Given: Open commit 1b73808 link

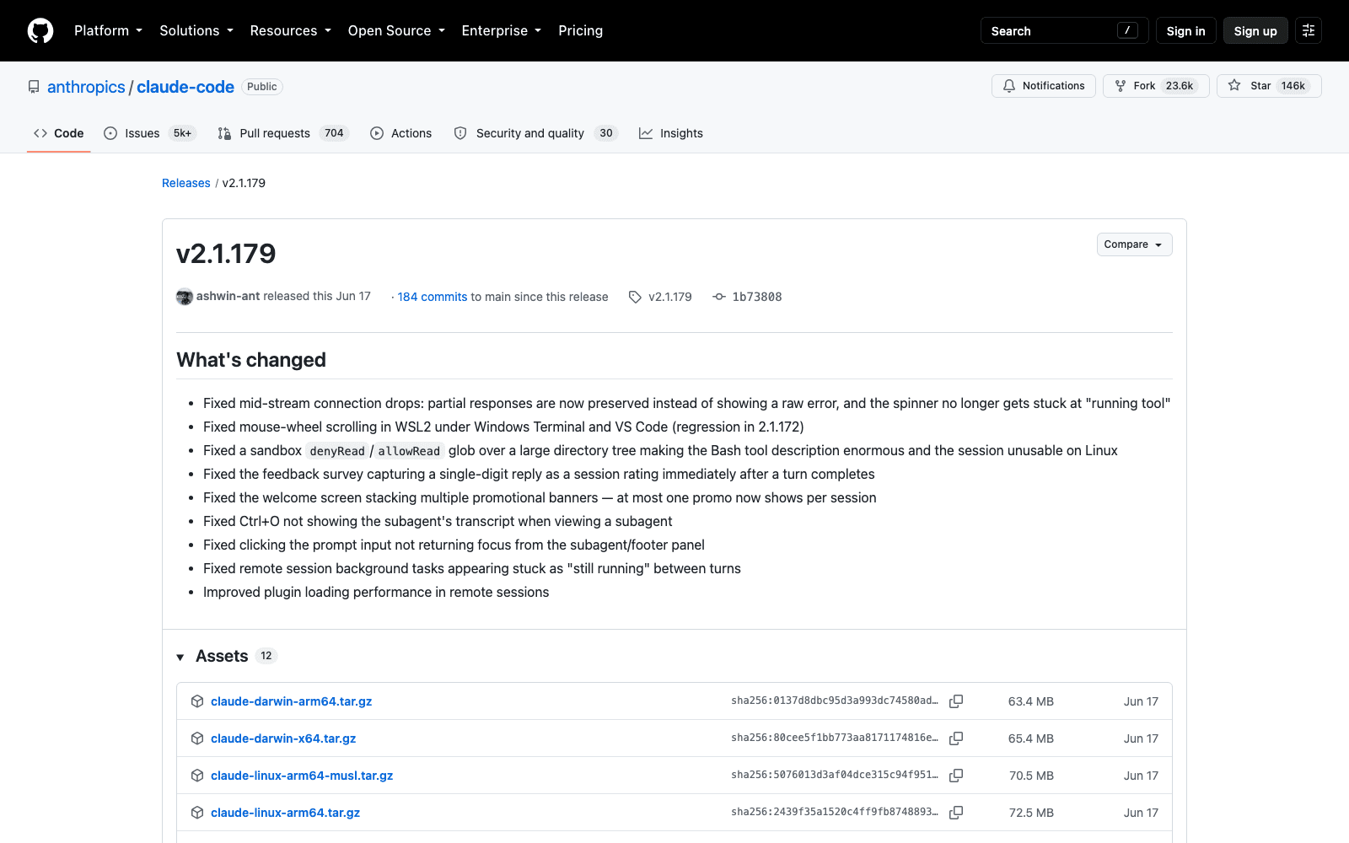Looking at the screenshot, I should click(756, 297).
